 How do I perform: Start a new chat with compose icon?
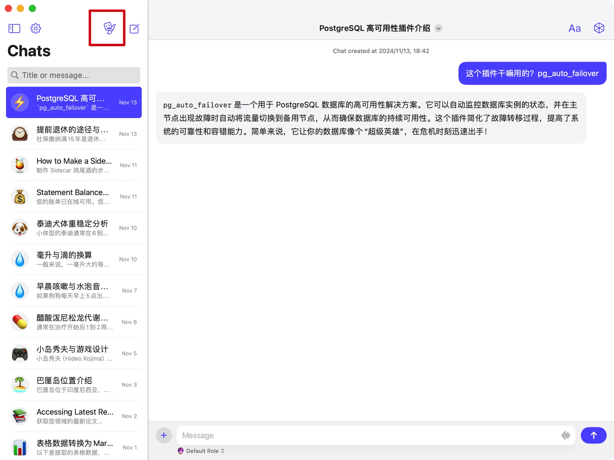click(134, 29)
